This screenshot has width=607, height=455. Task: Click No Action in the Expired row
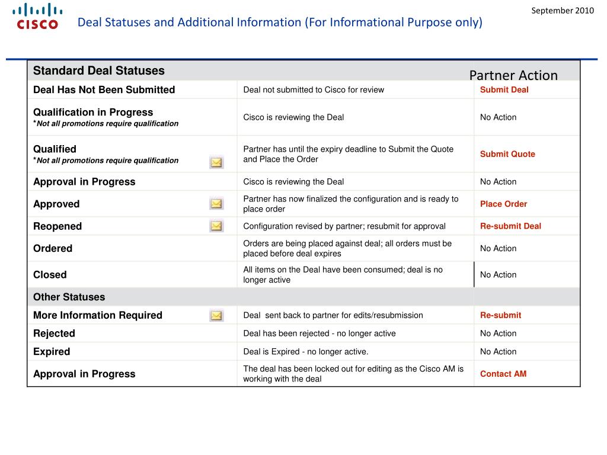pos(498,352)
